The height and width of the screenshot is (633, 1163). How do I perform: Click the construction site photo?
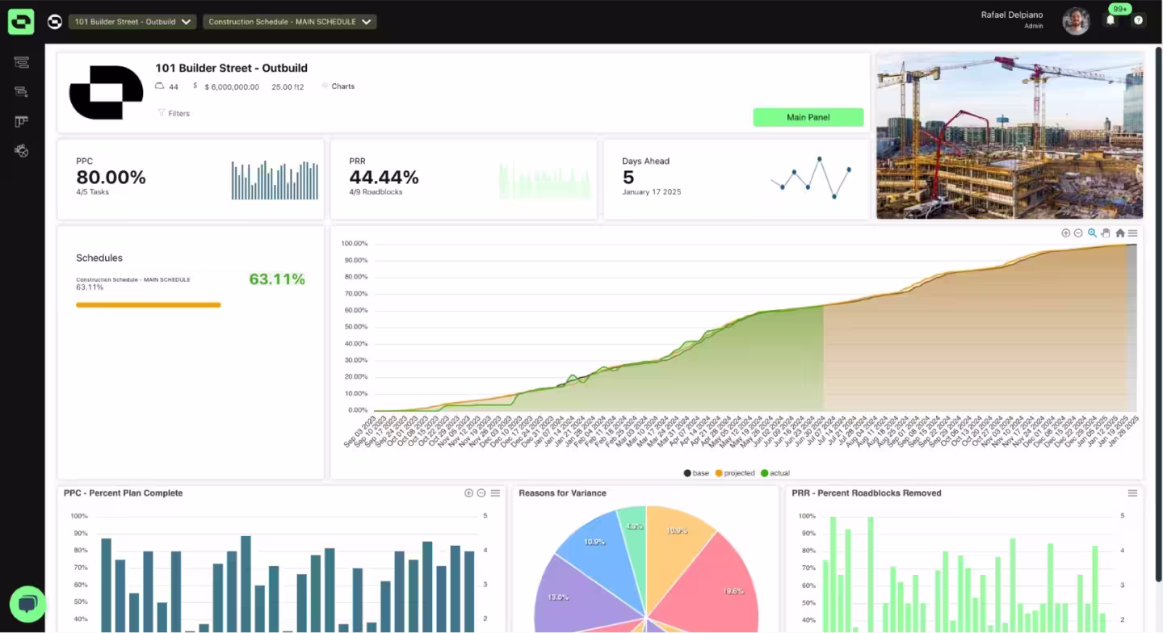pyautogui.click(x=1010, y=136)
